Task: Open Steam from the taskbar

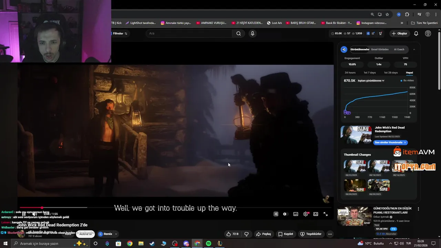Action: (x=152, y=244)
